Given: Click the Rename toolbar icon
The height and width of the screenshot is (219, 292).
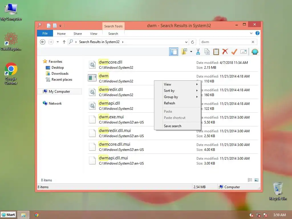Looking at the screenshot, I should [x=244, y=52].
